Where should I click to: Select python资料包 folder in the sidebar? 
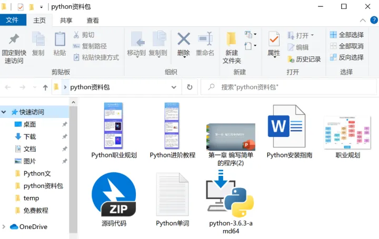[x=43, y=186]
